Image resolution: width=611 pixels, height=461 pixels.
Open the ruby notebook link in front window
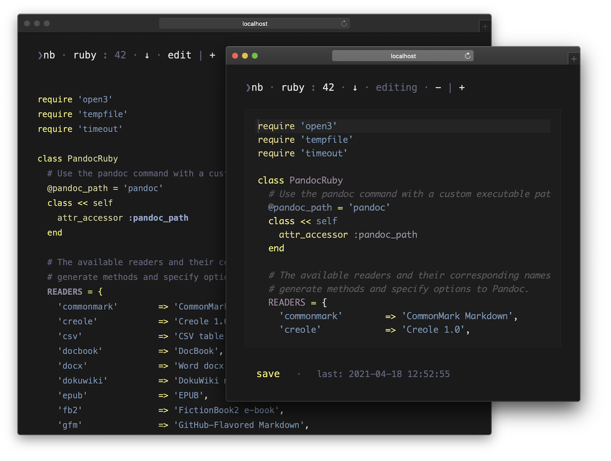pos(293,87)
